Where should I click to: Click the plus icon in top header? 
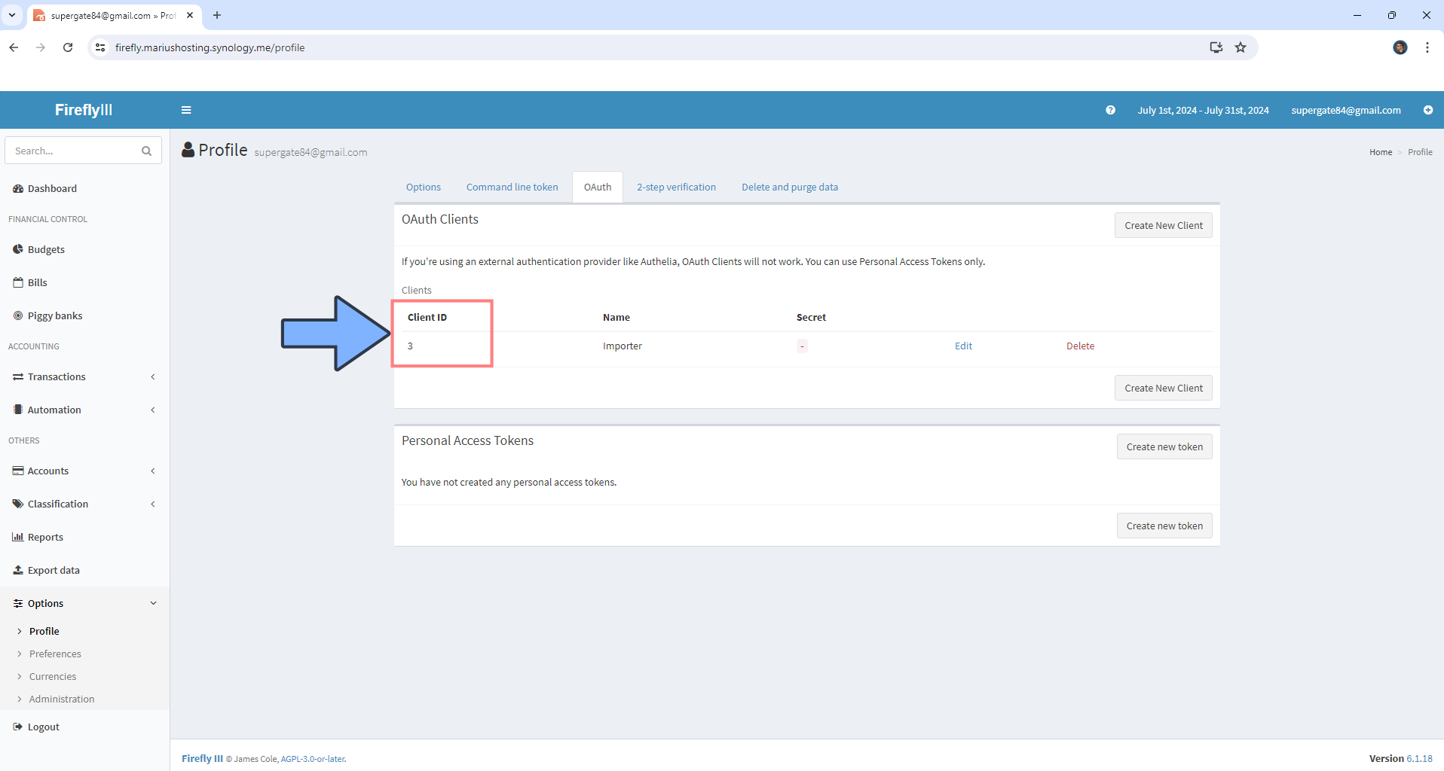click(x=1427, y=110)
